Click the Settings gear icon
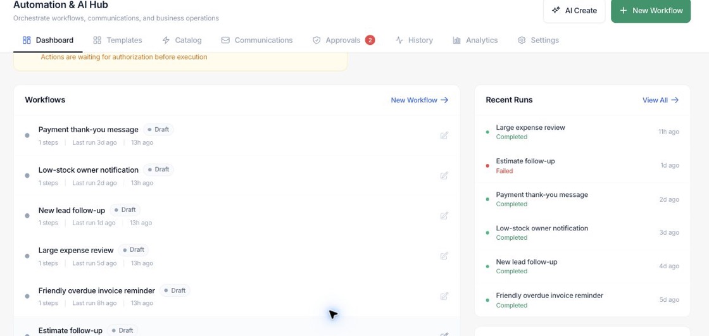 tap(522, 40)
